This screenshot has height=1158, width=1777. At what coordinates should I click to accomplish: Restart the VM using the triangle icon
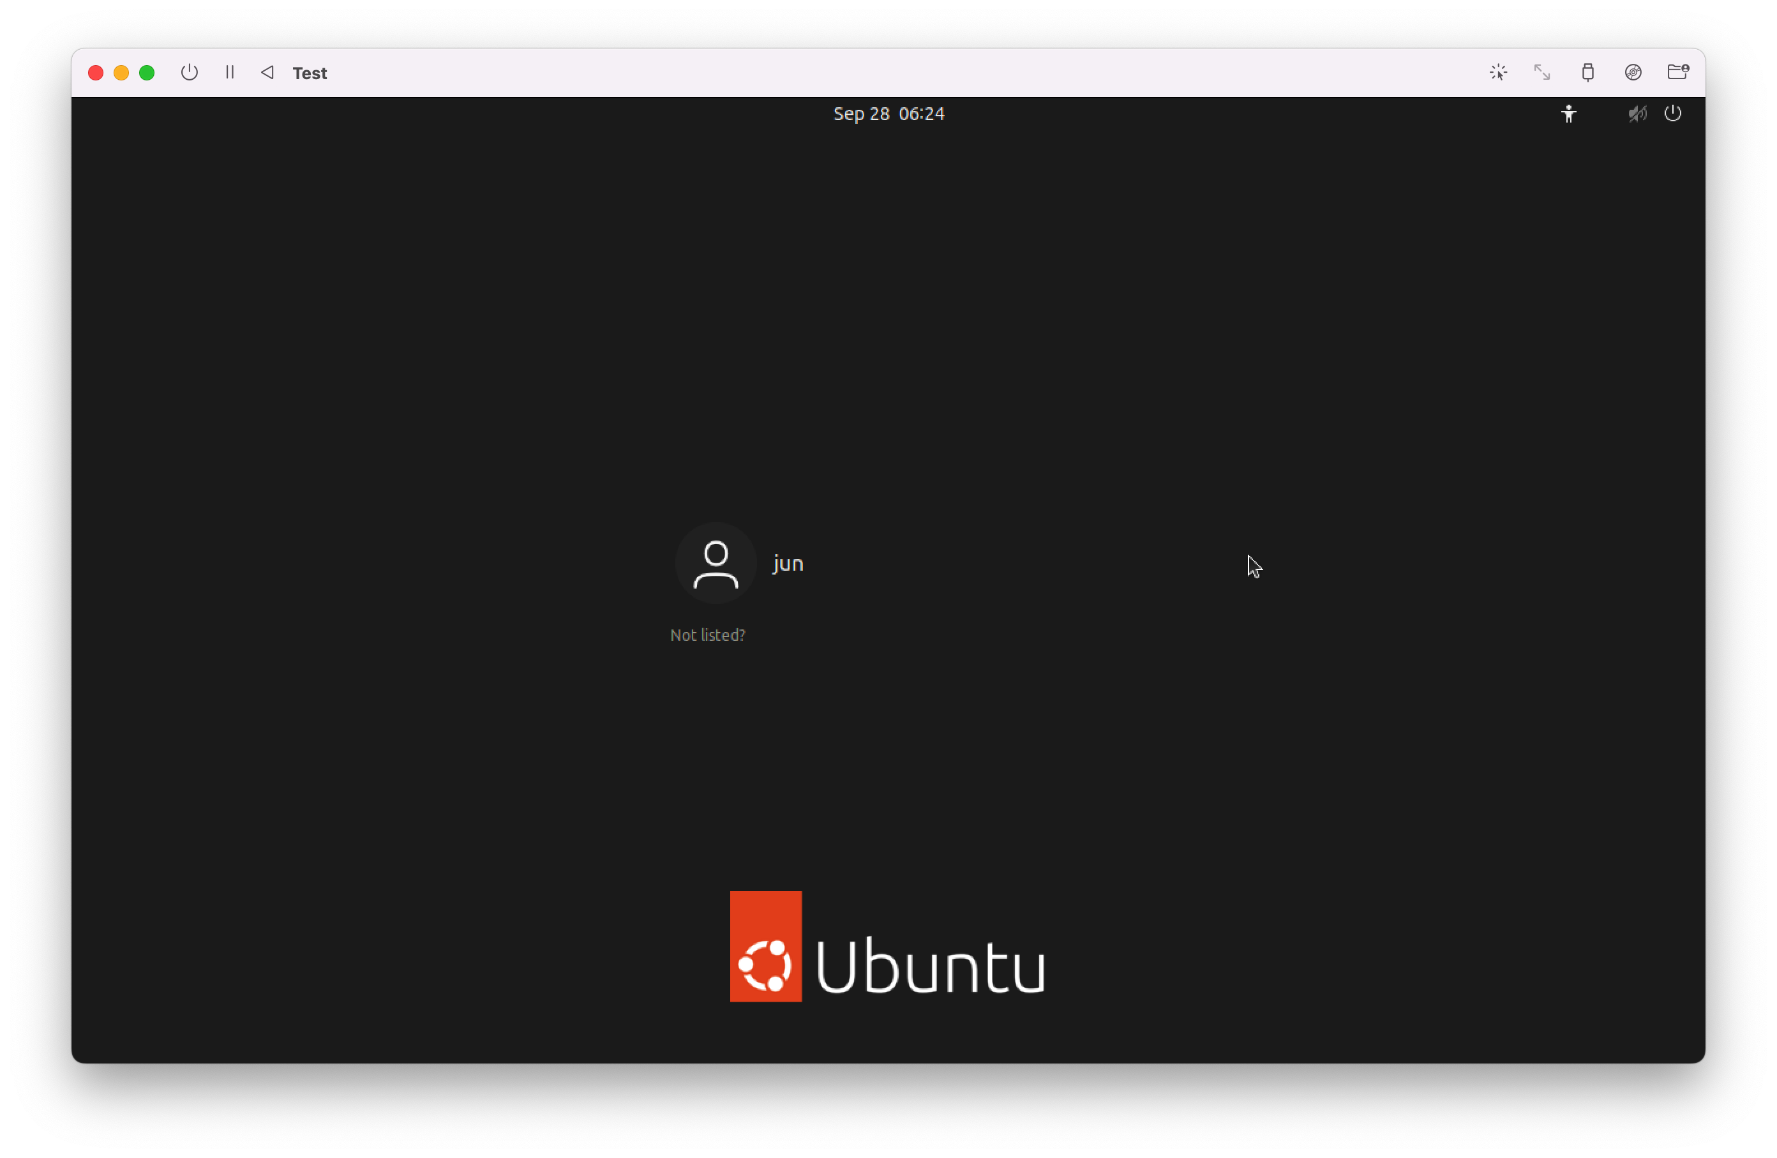pos(267,72)
